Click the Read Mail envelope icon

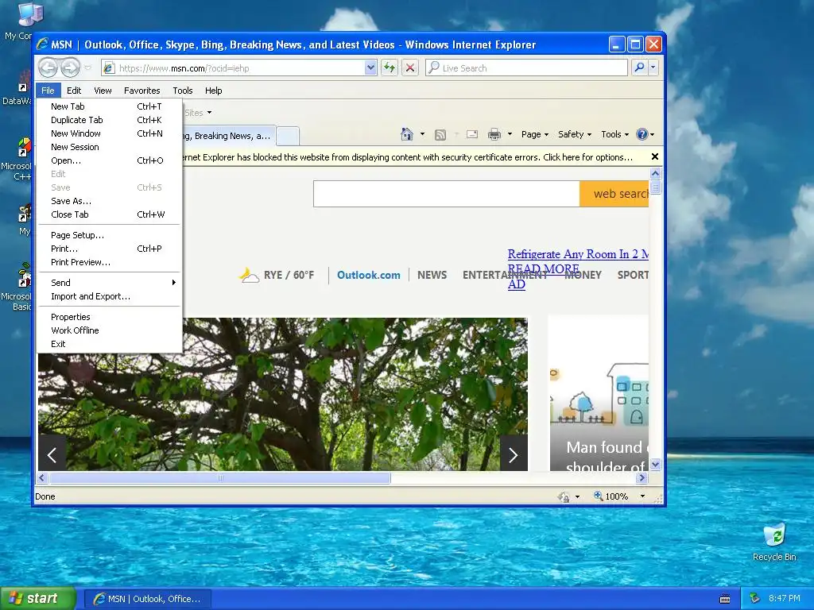point(472,134)
